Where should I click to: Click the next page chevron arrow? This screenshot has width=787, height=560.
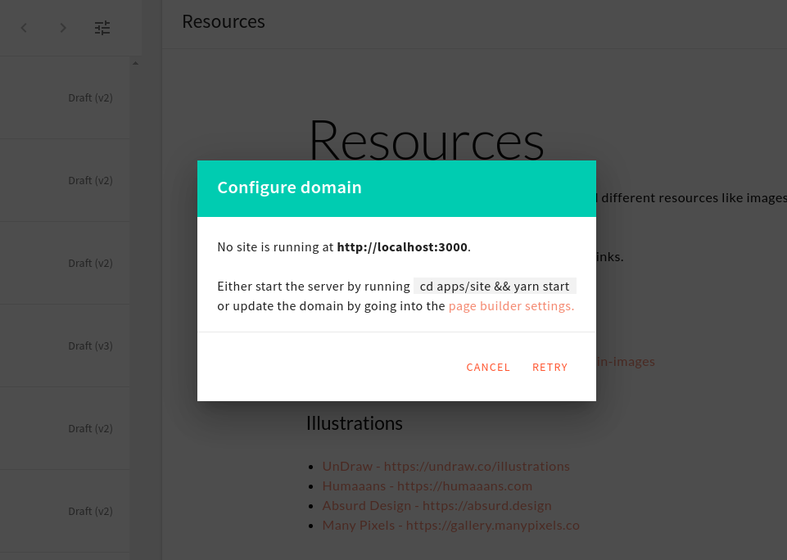click(x=63, y=28)
